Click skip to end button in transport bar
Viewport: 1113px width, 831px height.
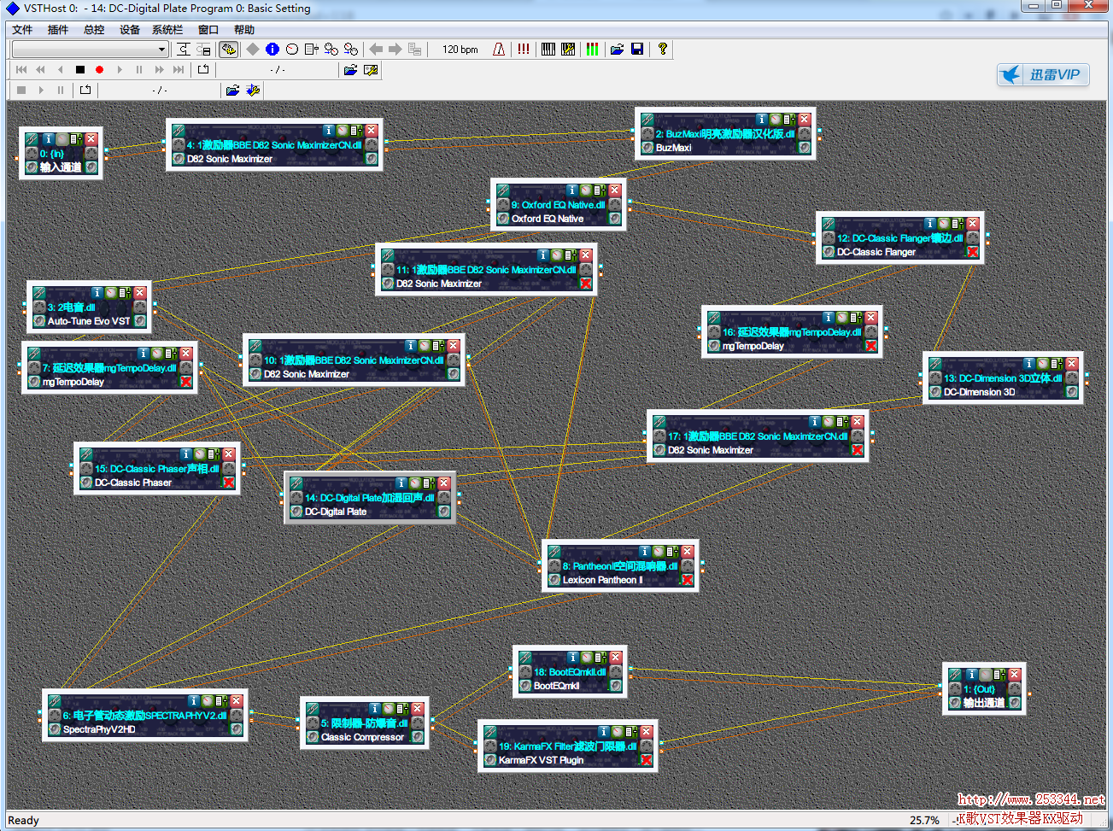pos(179,70)
